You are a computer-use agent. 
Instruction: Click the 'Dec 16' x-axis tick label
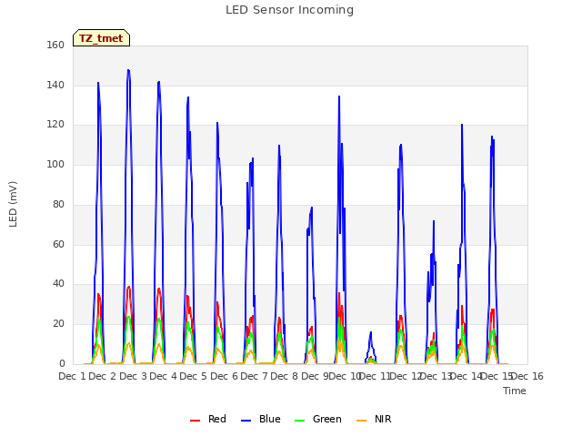pos(527,376)
